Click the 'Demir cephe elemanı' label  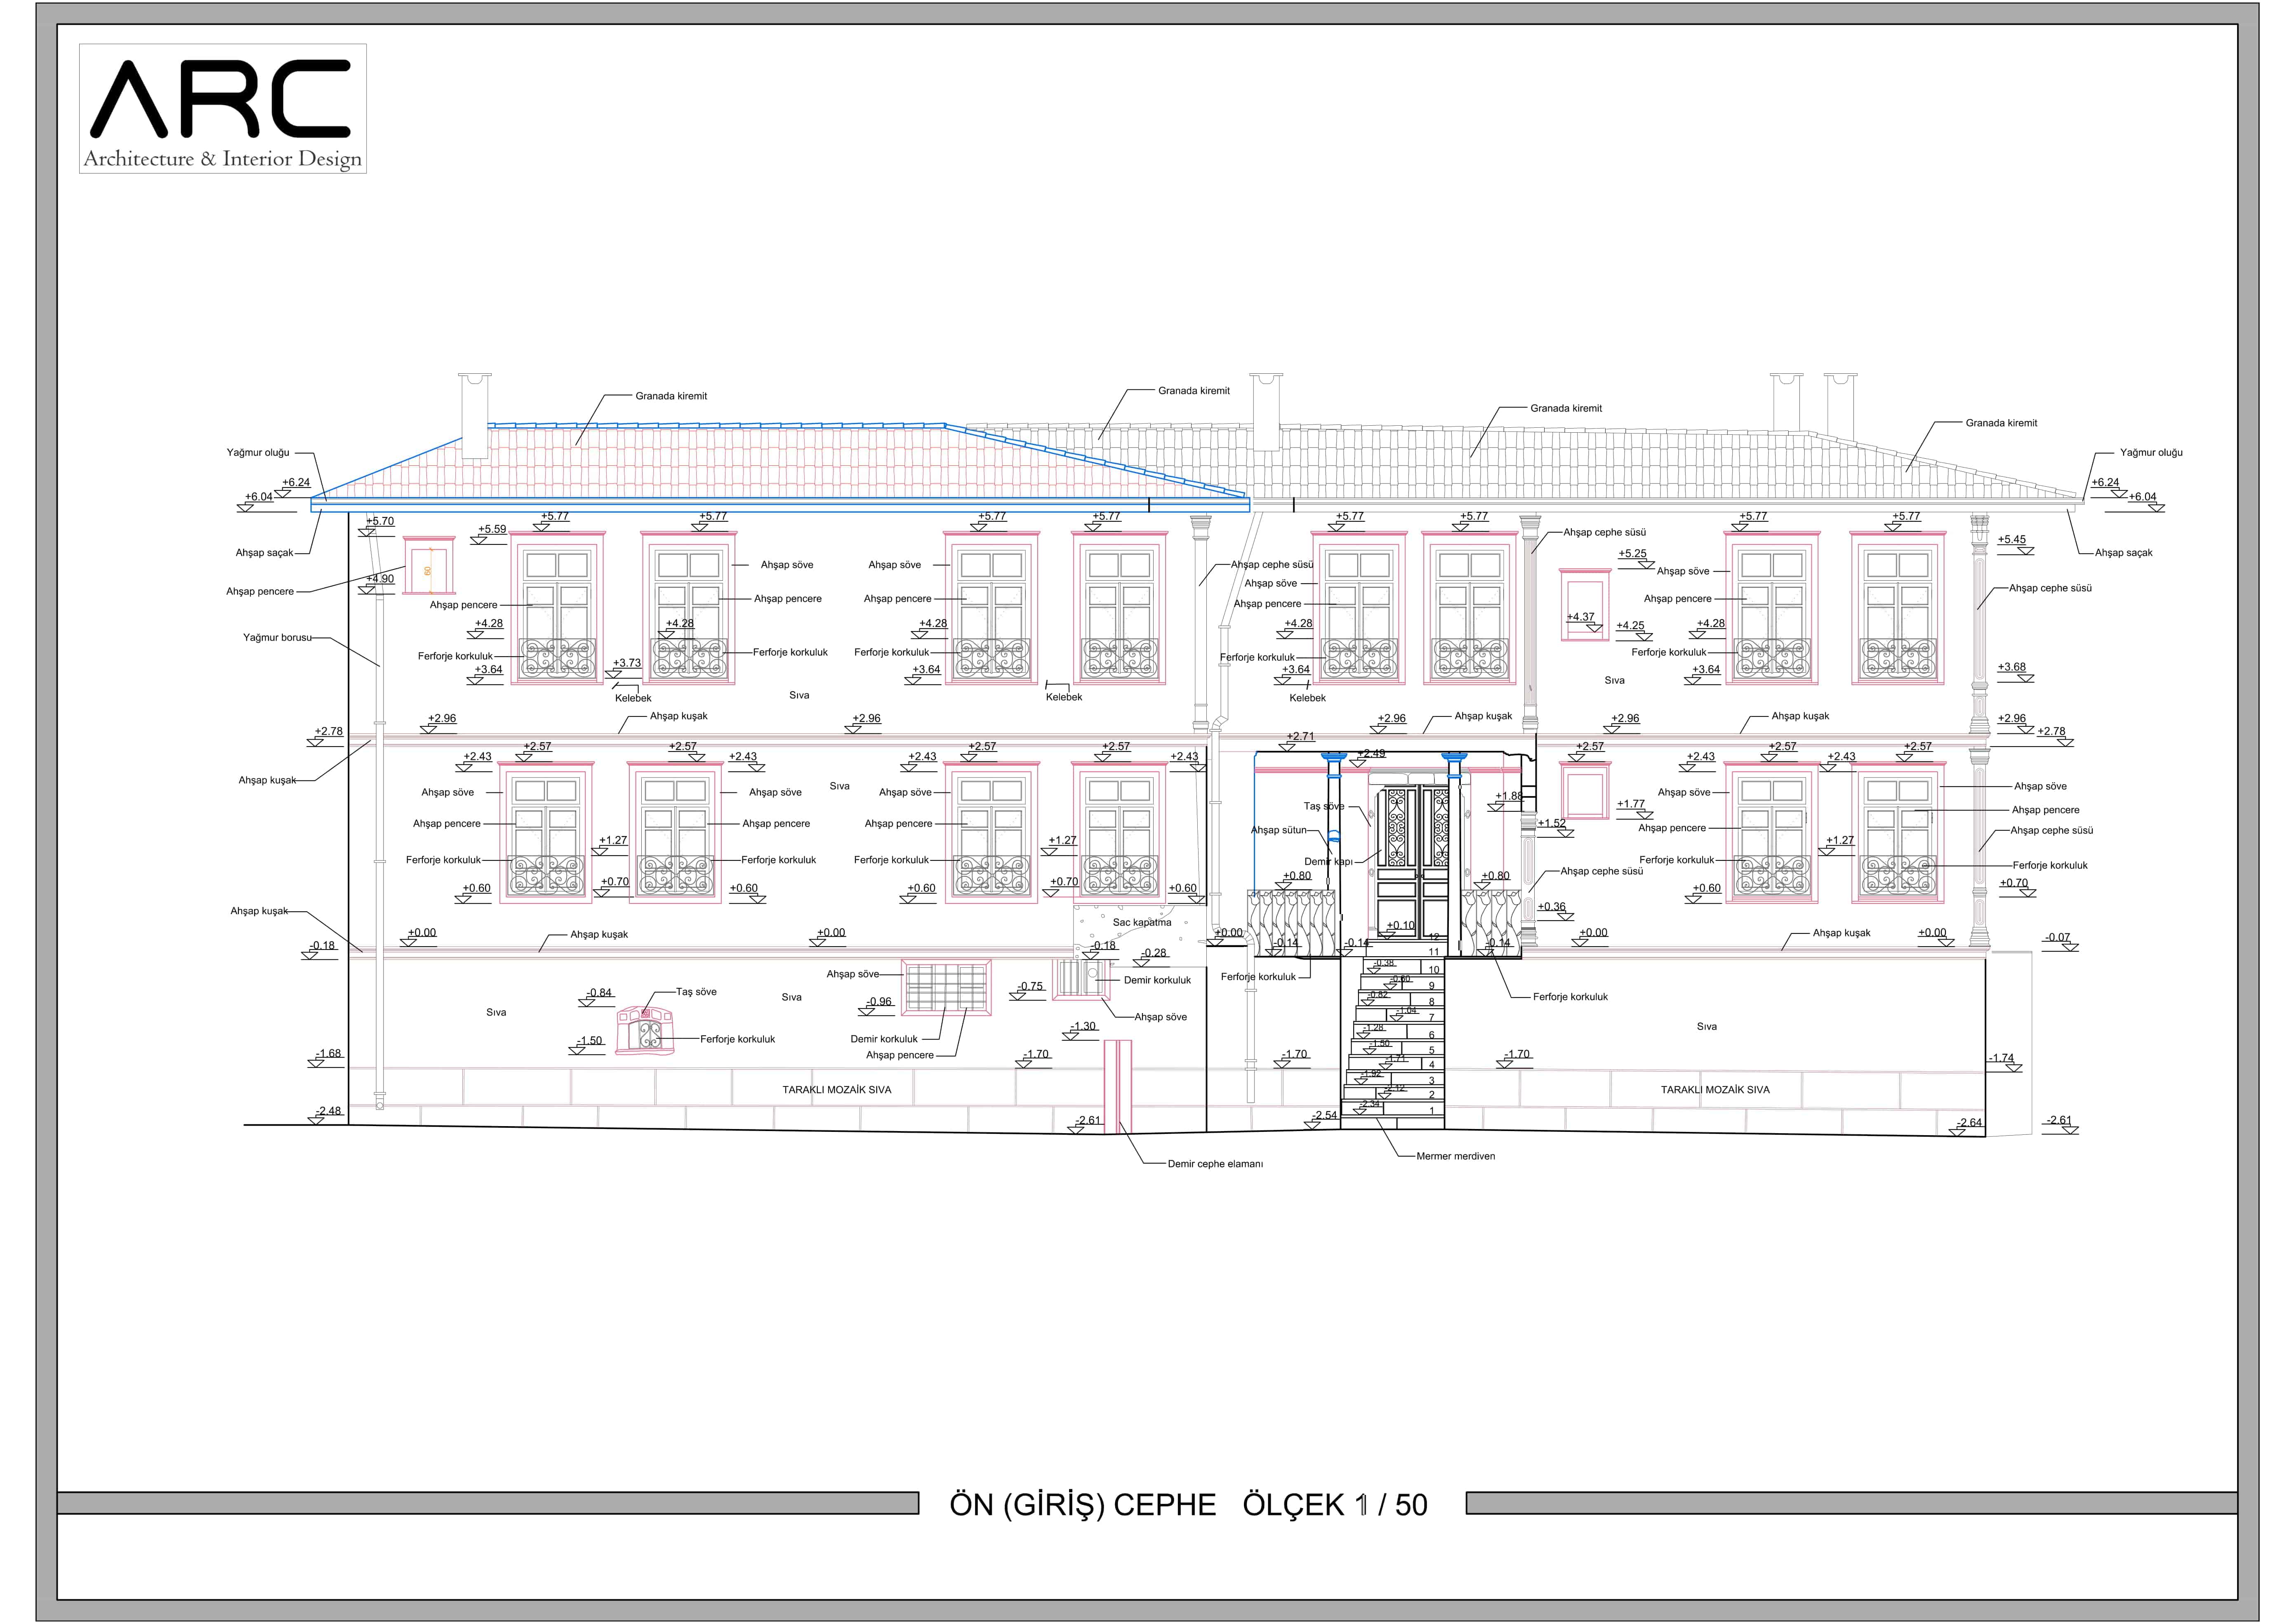(x=1215, y=1164)
